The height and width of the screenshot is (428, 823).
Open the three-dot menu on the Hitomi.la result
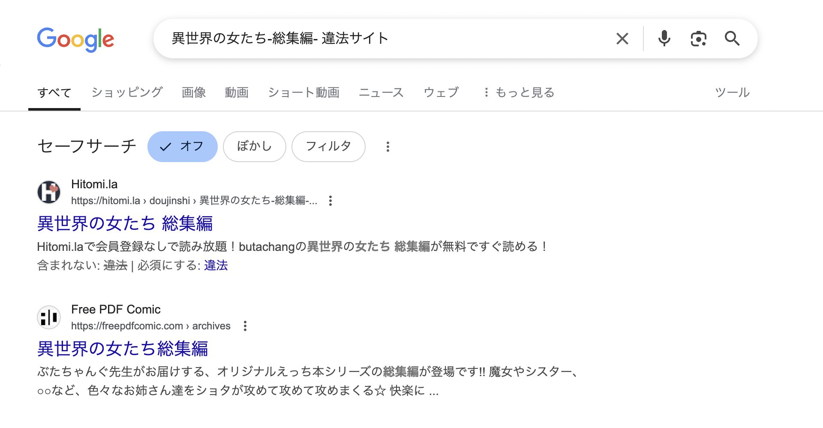point(330,201)
